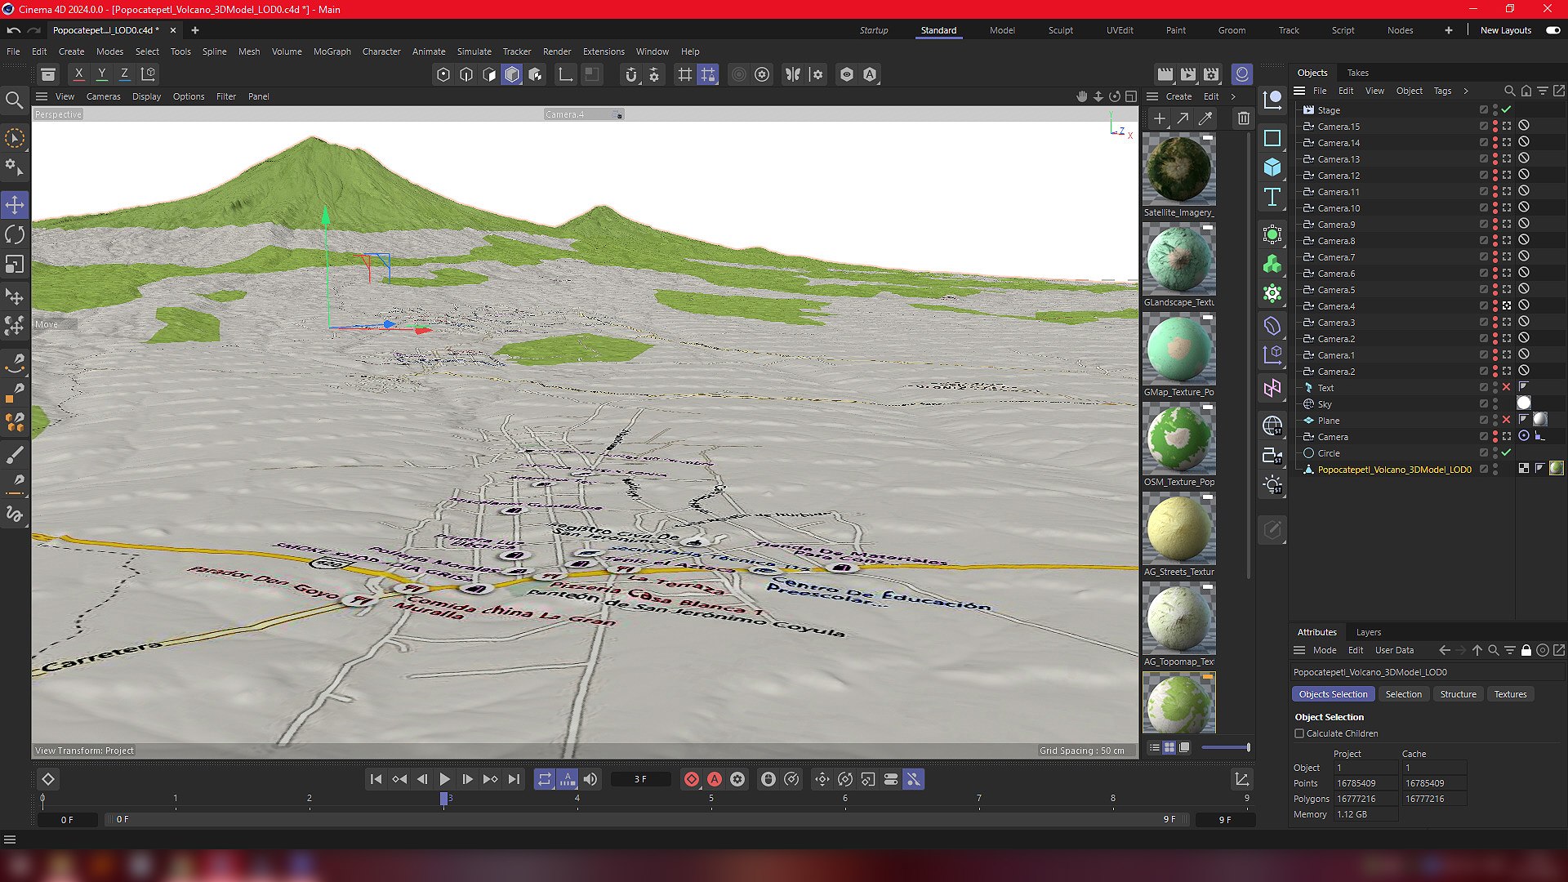Viewport: 1568px width, 882px height.
Task: Click the Redo arrow
Action: [34, 30]
